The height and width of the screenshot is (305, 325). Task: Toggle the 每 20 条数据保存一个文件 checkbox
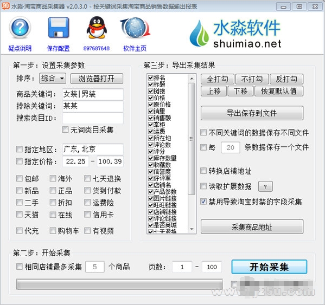203,147
